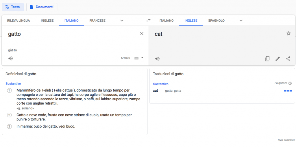This screenshot has height=147, width=296.
Task: Click Traduzioni di gatto heading
Action: [168, 74]
